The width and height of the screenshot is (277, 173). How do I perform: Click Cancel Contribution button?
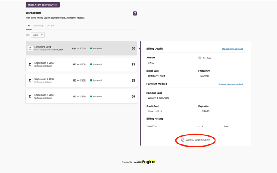click(196, 140)
